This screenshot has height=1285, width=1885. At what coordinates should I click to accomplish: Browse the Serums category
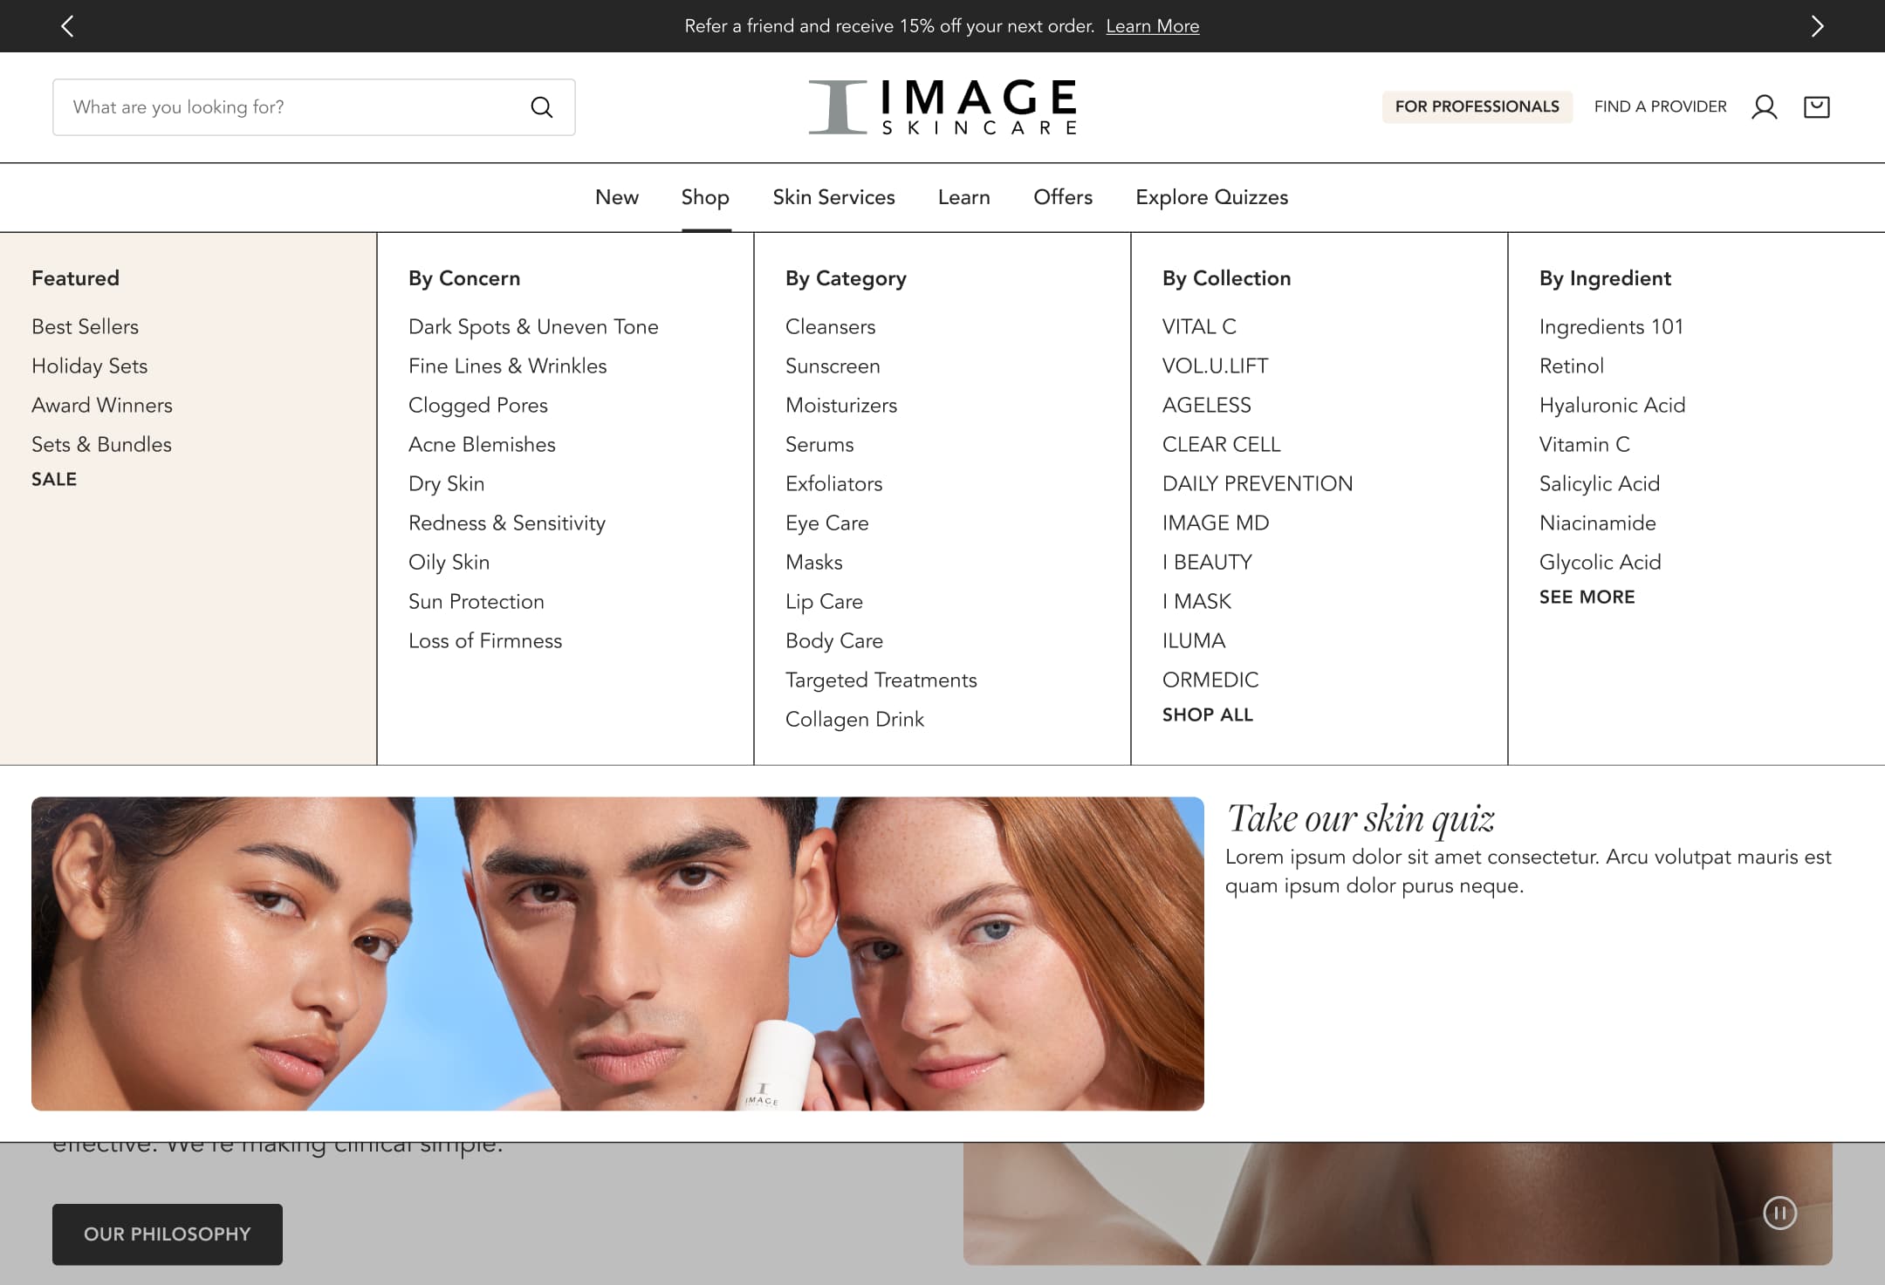[819, 444]
